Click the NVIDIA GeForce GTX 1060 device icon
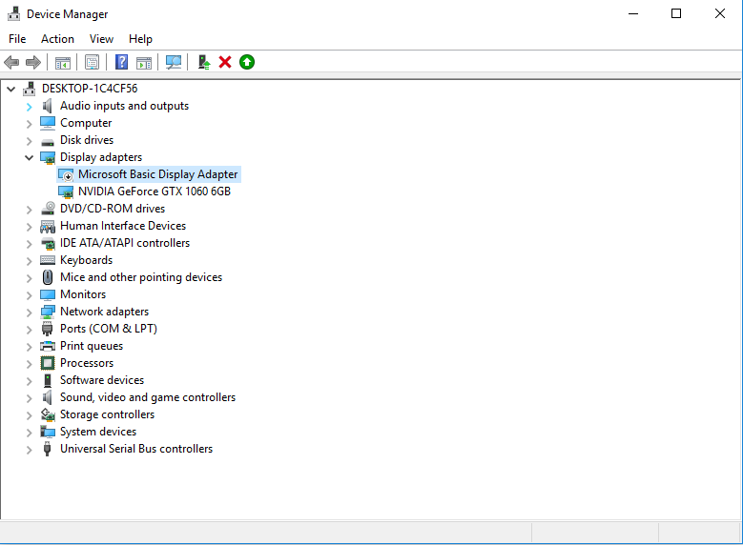The width and height of the screenshot is (743, 545). (x=66, y=192)
